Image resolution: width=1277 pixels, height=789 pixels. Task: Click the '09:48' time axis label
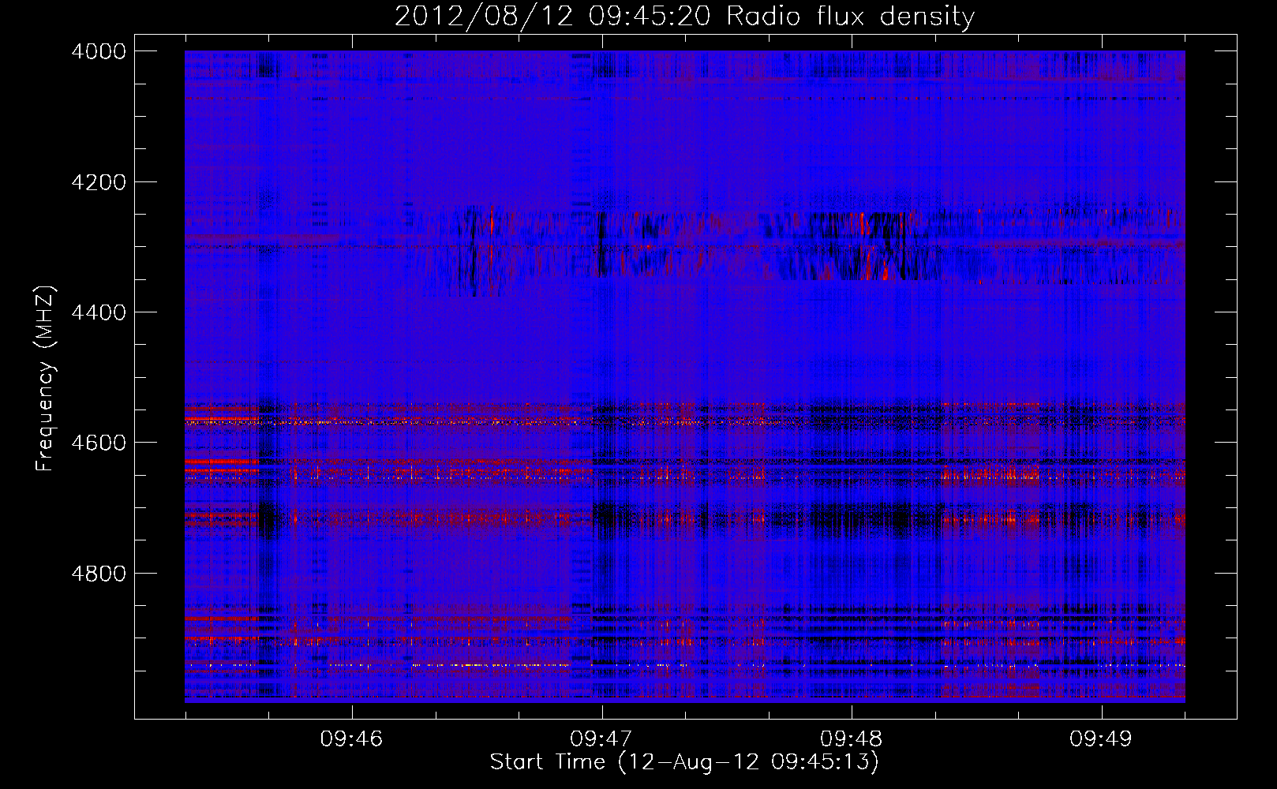coord(851,739)
